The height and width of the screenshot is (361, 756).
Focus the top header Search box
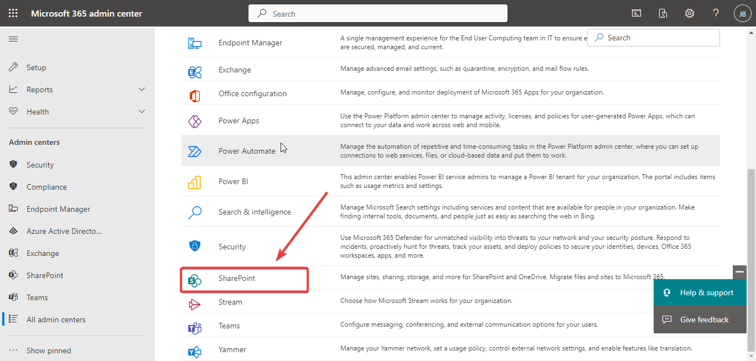pos(378,13)
